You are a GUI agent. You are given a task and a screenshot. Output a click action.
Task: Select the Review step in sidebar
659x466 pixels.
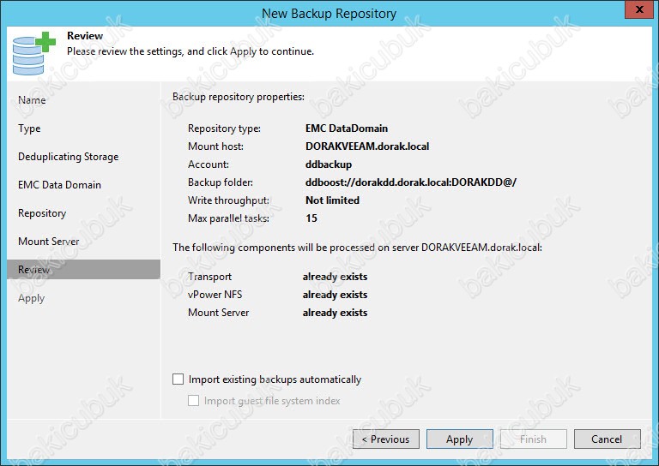click(x=83, y=269)
